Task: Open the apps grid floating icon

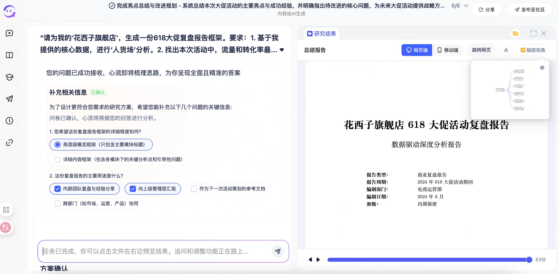Action: coord(6,210)
